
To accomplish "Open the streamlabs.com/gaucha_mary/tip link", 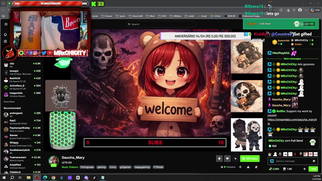I will click(x=292, y=122).
